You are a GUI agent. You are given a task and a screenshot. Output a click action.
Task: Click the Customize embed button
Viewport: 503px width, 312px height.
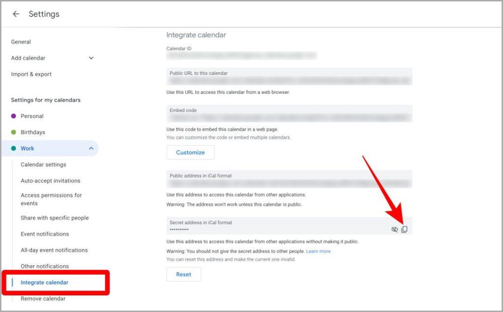190,153
